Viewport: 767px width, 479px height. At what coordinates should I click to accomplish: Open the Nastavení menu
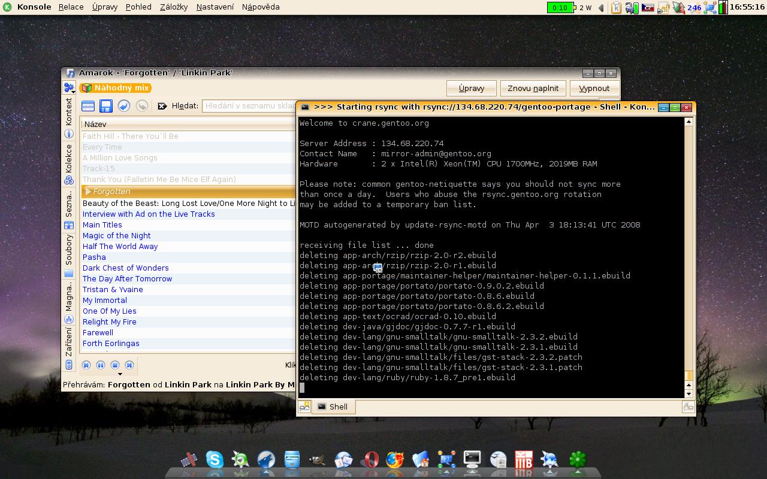pyautogui.click(x=215, y=7)
